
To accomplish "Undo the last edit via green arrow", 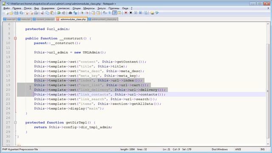I will click(x=59, y=13).
